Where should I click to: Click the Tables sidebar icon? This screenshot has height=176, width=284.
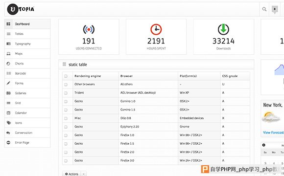(8, 34)
